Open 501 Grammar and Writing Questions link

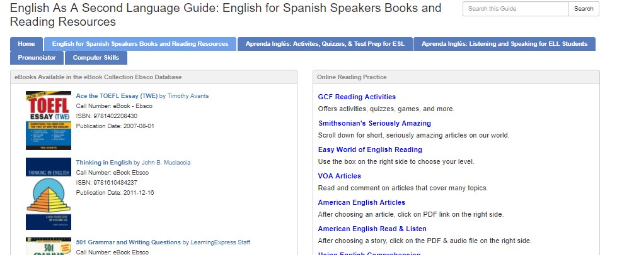[128, 242]
